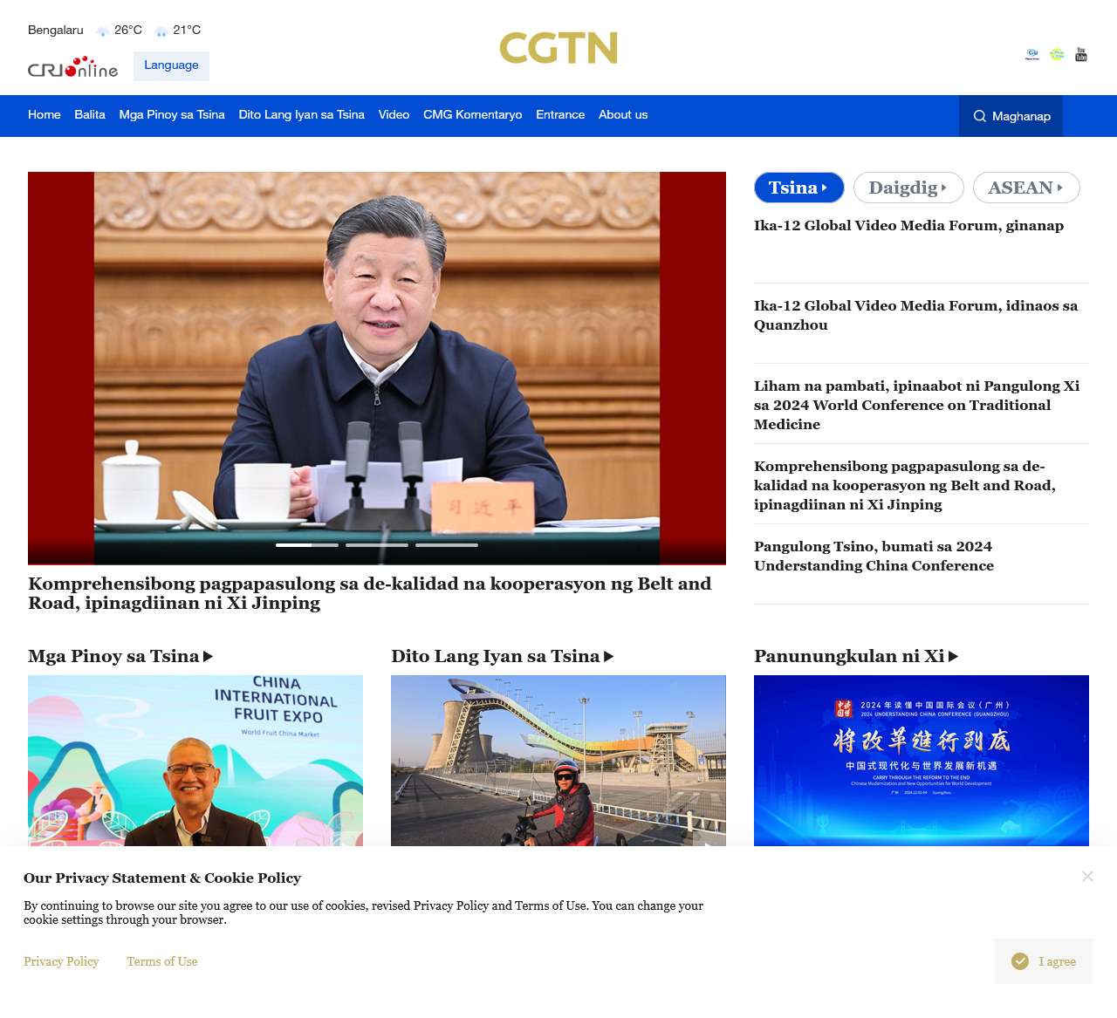
Task: Open the Language selector
Action: point(171,65)
